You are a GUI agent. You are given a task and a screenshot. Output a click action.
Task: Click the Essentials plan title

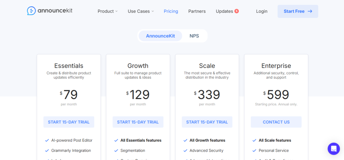pos(69,66)
